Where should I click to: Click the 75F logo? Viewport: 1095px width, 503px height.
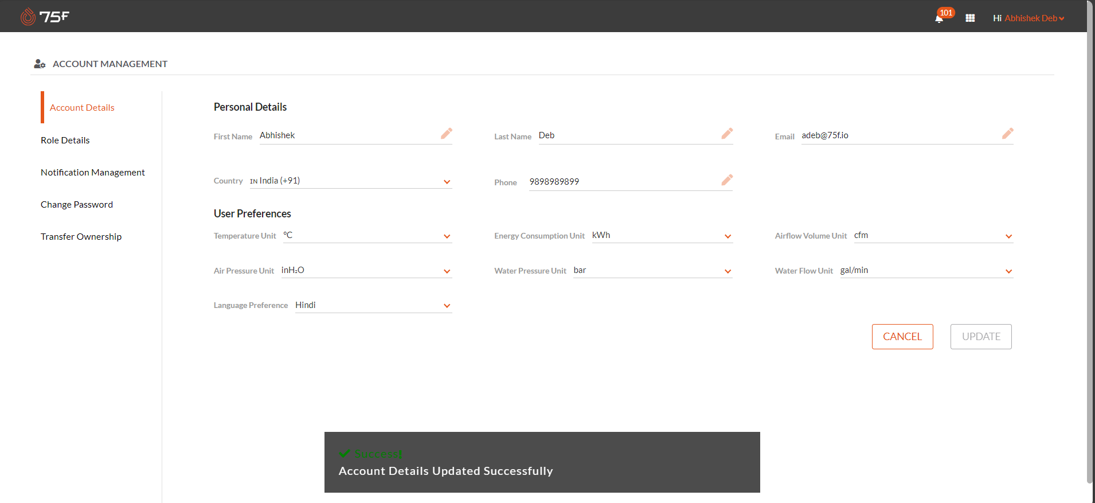[45, 17]
